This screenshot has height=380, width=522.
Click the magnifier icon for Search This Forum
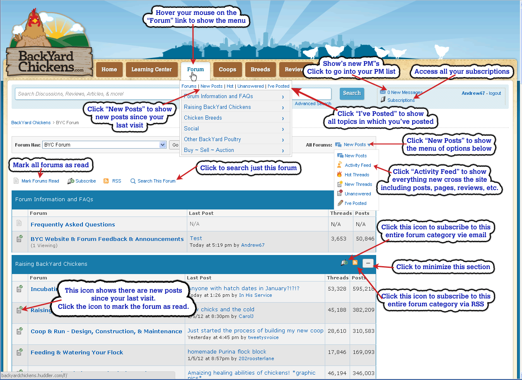pos(133,181)
